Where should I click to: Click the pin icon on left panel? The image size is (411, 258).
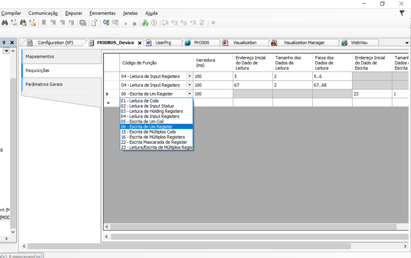(4, 43)
